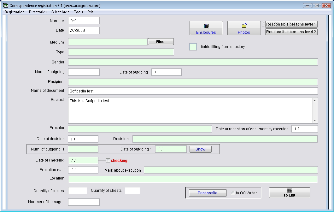Click the Execution date field
Viewport: 334px width, 212px height.
pos(83,170)
